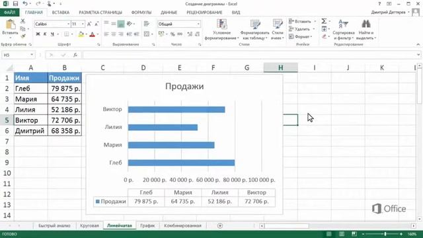Click the comma style (000) icon
Screen dimensions: 423x238
click(x=180, y=34)
